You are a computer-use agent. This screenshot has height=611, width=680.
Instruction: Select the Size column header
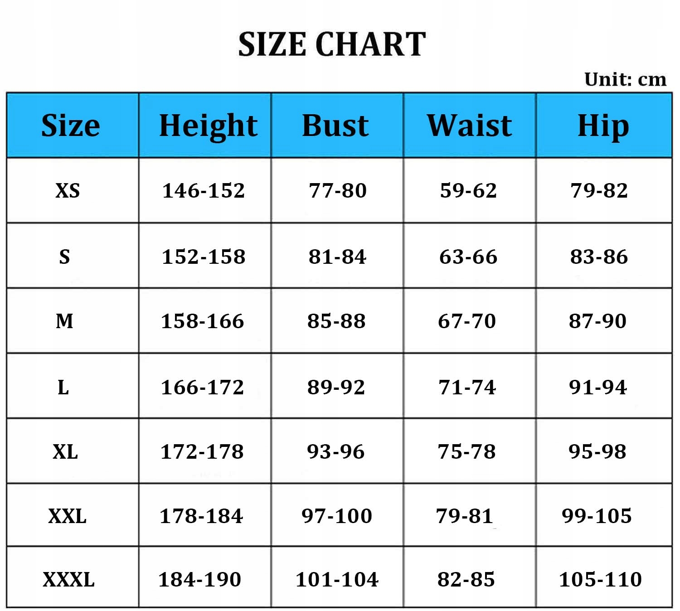pos(71,126)
